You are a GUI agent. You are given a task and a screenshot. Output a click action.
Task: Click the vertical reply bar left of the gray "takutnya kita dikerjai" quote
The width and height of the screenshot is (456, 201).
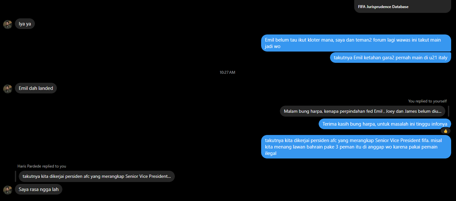(x=16, y=176)
